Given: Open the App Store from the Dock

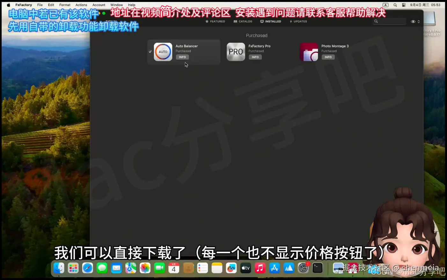Looking at the screenshot, I should pyautogui.click(x=275, y=268).
